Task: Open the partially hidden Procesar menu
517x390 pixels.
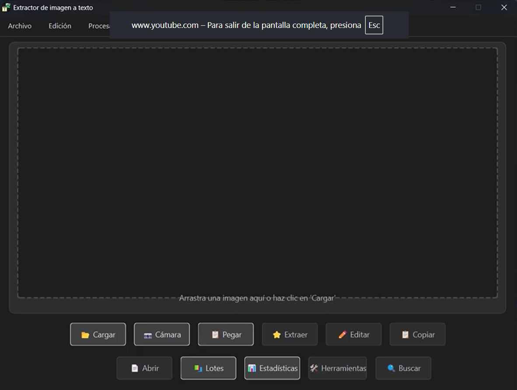Action: [x=98, y=26]
